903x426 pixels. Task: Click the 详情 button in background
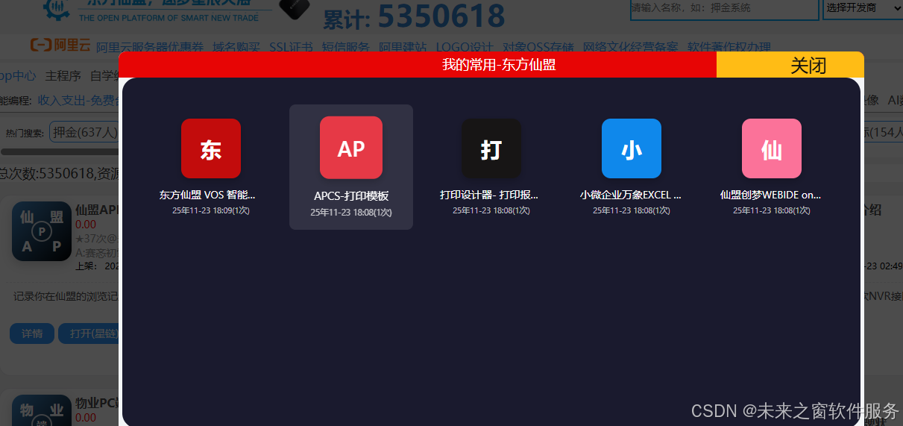(x=32, y=333)
